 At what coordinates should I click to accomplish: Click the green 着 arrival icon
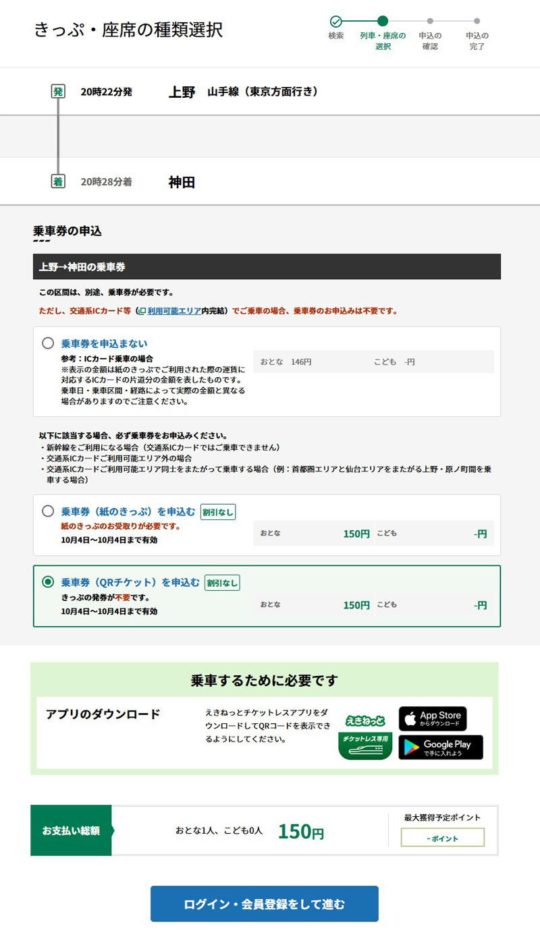[x=58, y=181]
